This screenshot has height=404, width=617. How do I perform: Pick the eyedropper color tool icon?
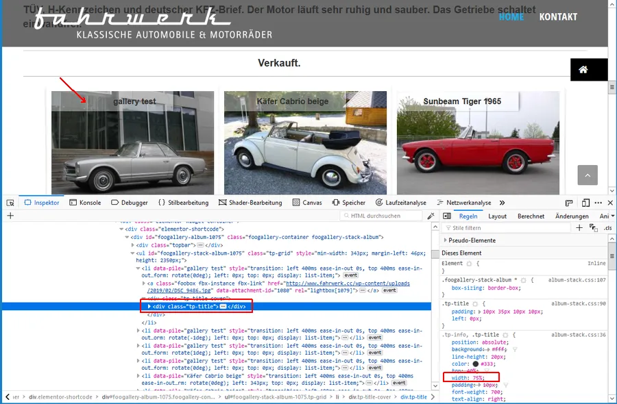(x=431, y=216)
